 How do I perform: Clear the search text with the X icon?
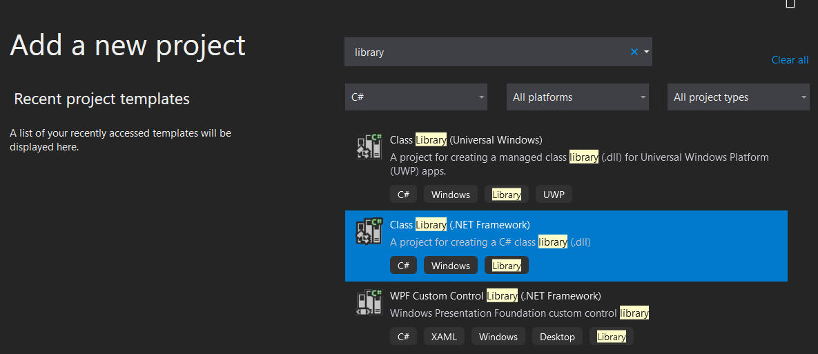coord(634,52)
